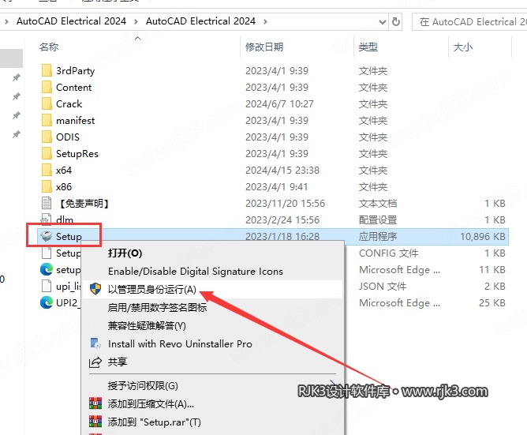The height and width of the screenshot is (435, 527).
Task: Click date 2024/6/7 10:27 of Crack
Action: (x=279, y=103)
